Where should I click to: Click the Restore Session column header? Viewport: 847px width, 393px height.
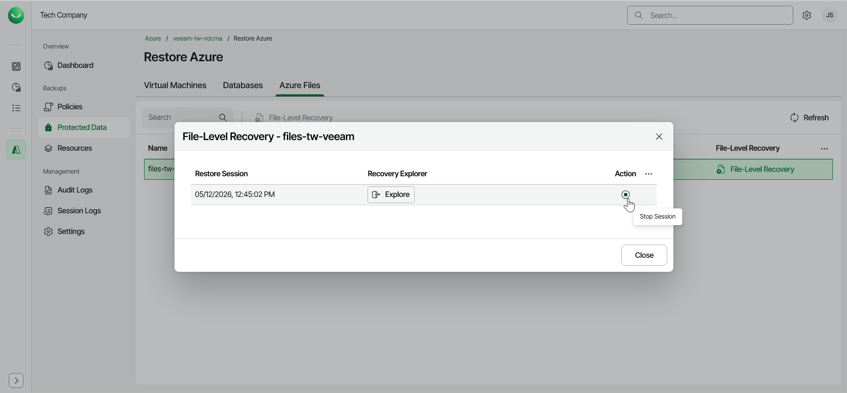(221, 174)
